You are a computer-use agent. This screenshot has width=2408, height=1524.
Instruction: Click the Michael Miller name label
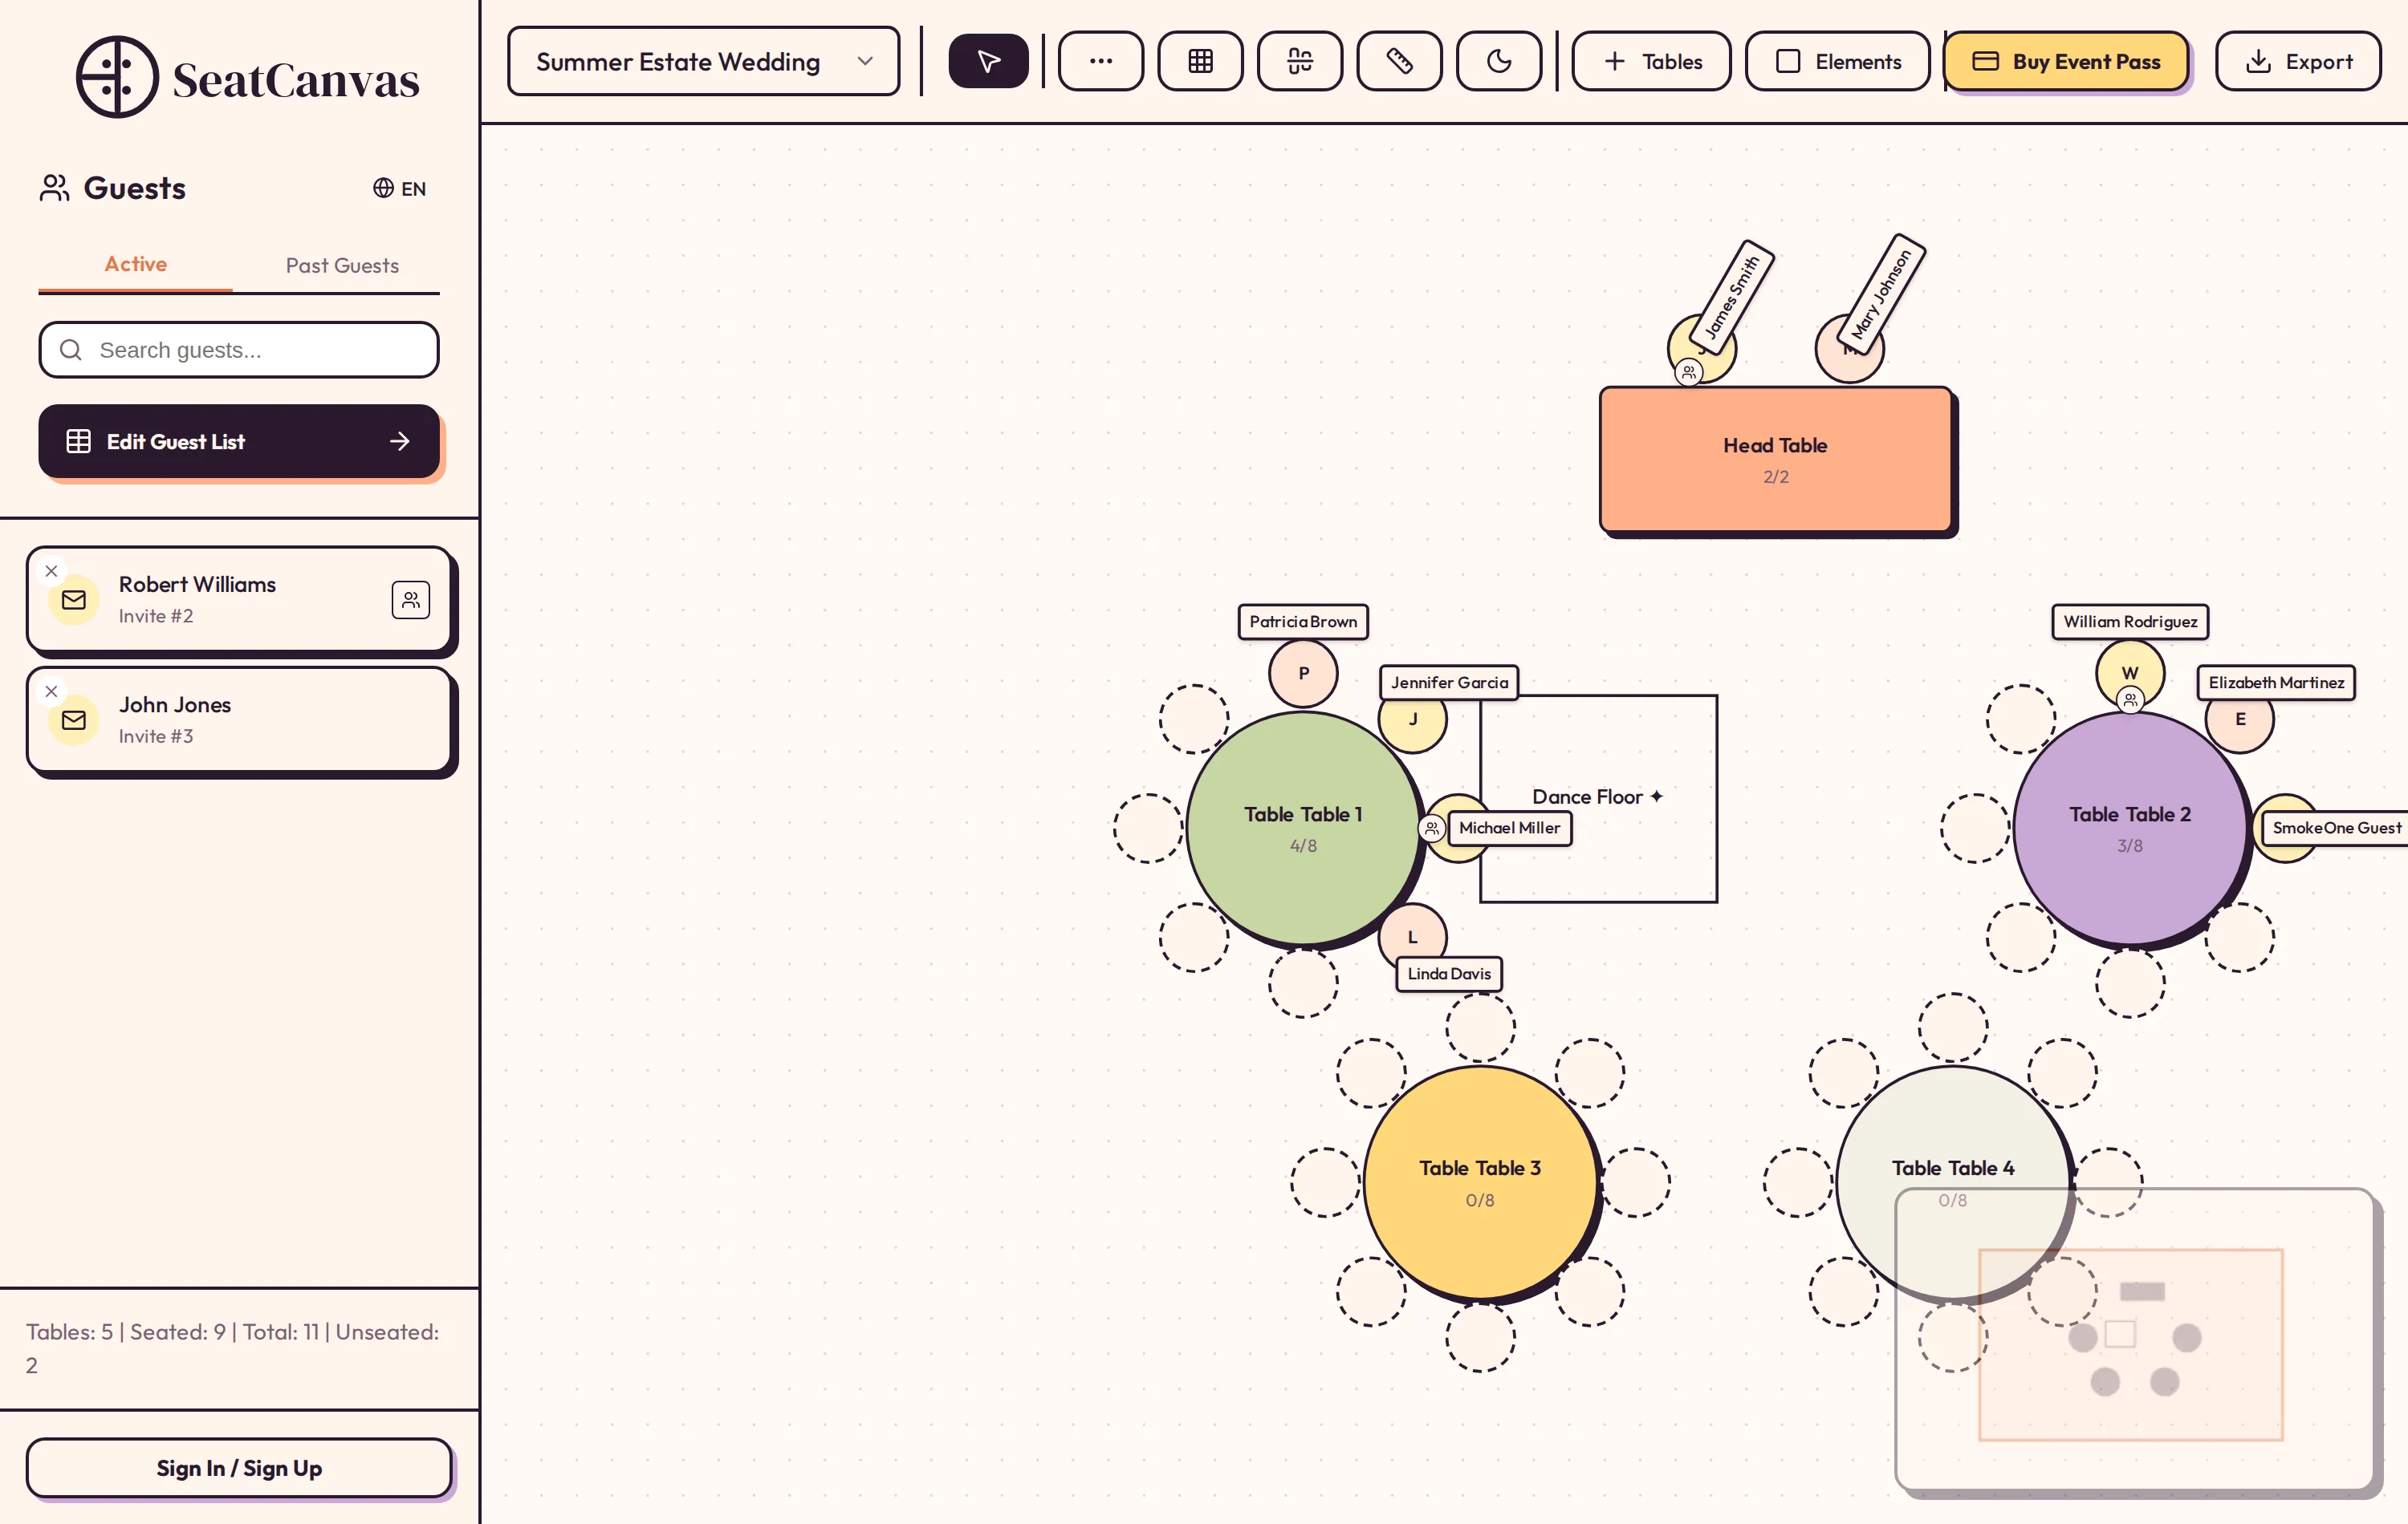[1508, 828]
